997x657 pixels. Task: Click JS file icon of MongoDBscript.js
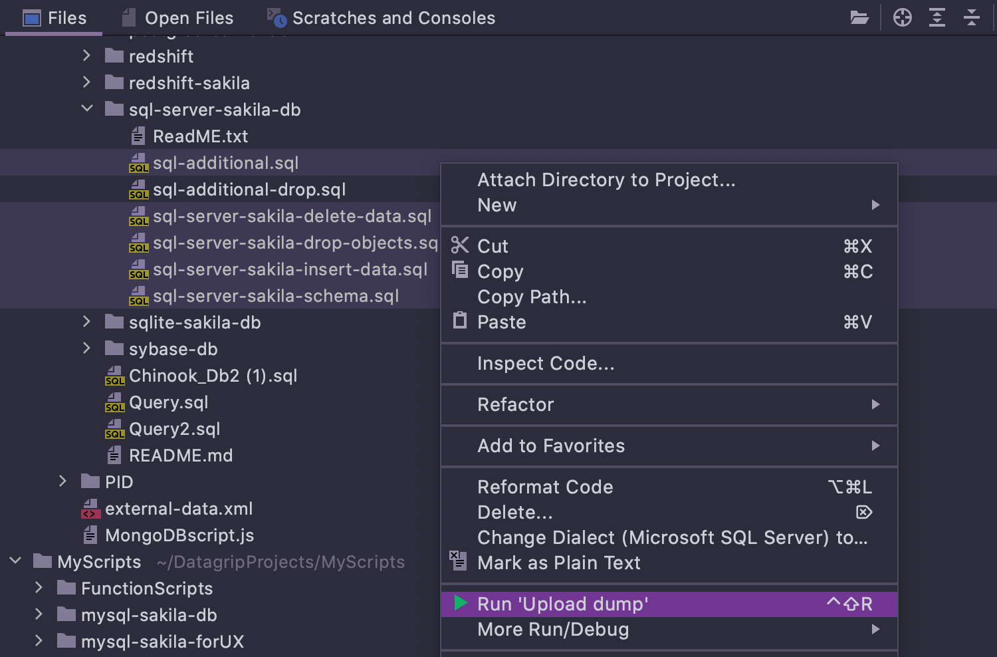click(x=90, y=535)
